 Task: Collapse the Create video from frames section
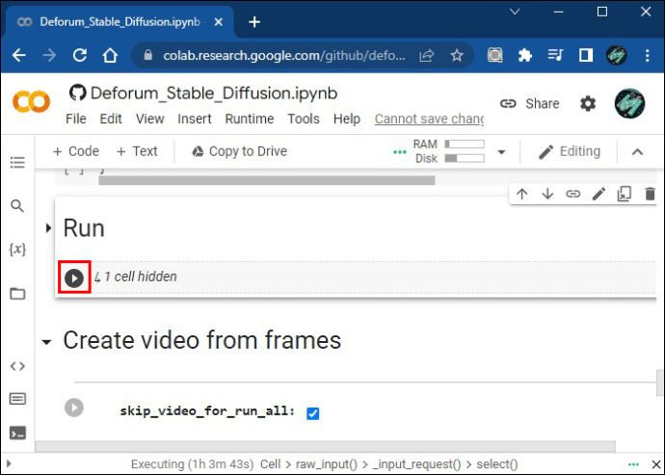pyautogui.click(x=46, y=341)
